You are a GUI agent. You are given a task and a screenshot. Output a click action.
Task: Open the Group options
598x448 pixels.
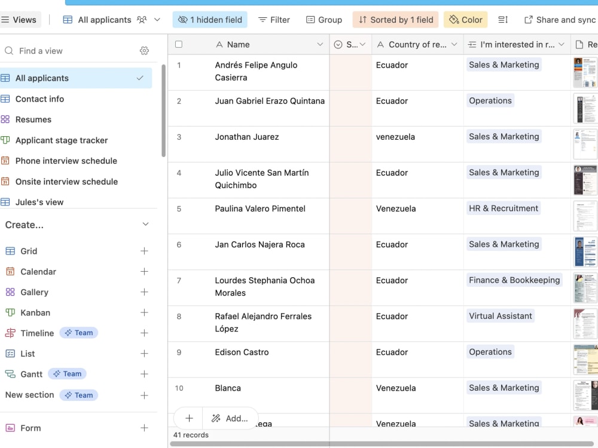coord(324,20)
